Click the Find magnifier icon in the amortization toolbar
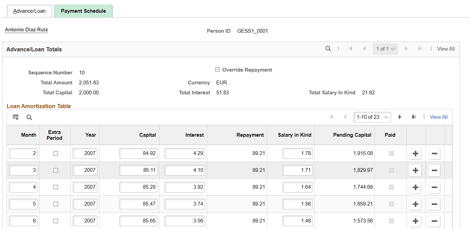Image resolution: width=469 pixels, height=229 pixels. tap(29, 117)
